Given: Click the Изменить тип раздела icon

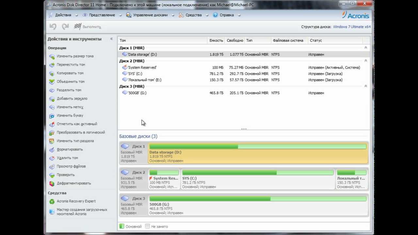Looking at the screenshot, I should [x=52, y=141].
